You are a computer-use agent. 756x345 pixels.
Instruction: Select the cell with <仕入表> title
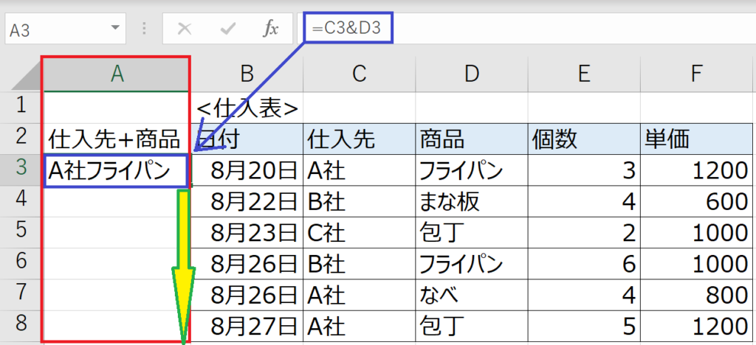[247, 108]
